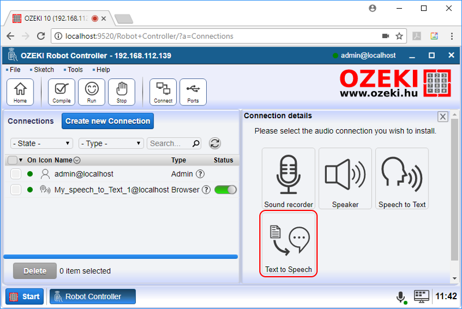Open Robot Controller taskbar button
Screen dimensions: 462x309
[x=92, y=296]
